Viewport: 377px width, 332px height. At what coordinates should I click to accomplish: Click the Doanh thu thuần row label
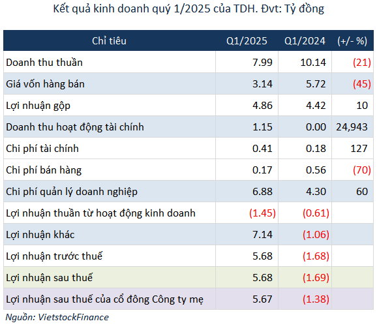pyautogui.click(x=44, y=63)
